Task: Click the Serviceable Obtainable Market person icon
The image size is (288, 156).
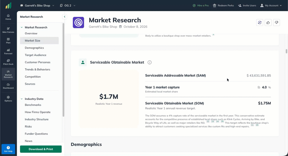Action: [x=83, y=62]
